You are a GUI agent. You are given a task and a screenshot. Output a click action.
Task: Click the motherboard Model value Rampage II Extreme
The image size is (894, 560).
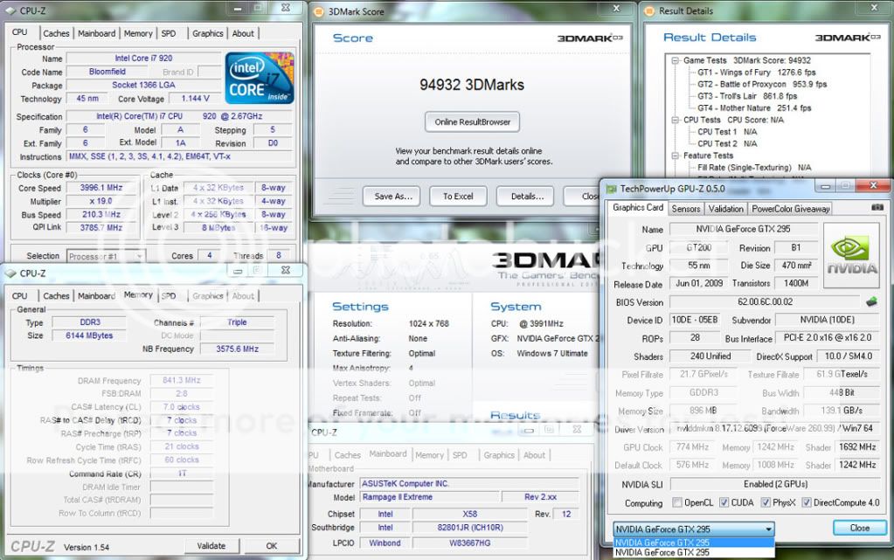click(430, 497)
